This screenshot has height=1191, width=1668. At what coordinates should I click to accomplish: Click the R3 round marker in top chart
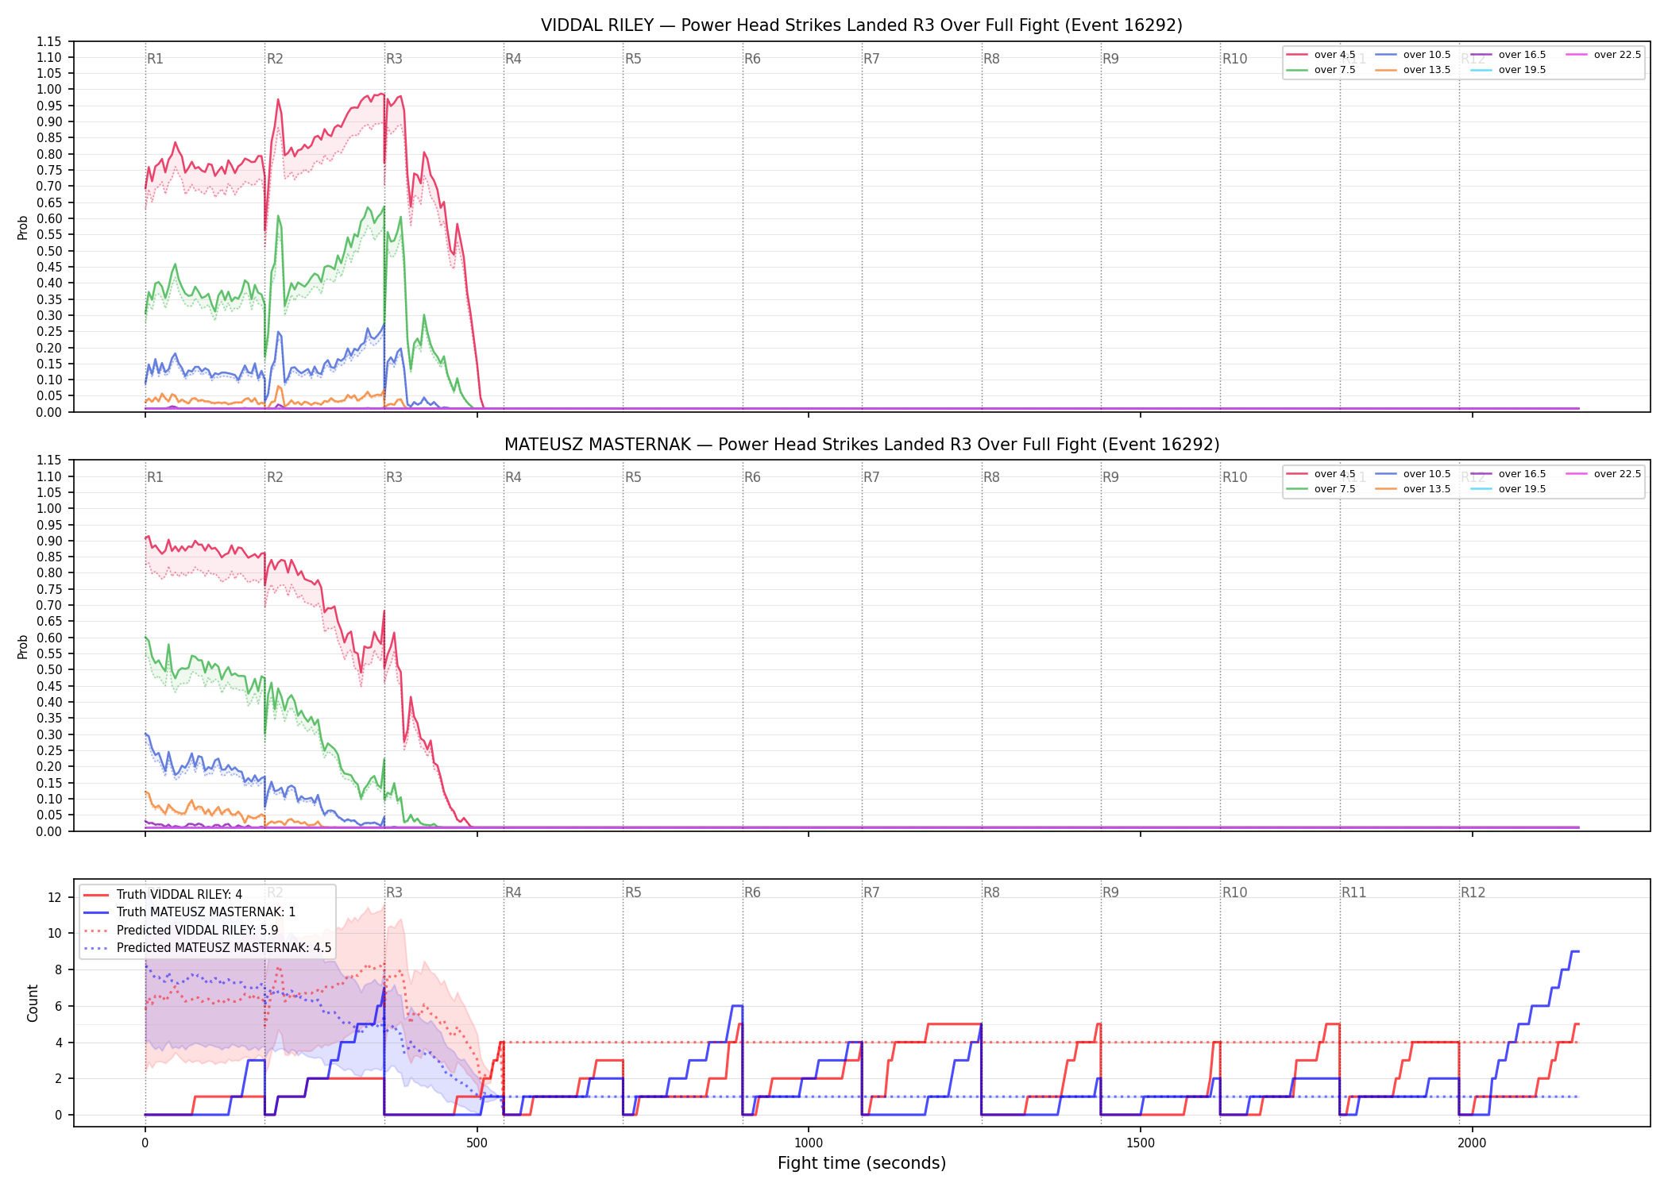point(394,59)
